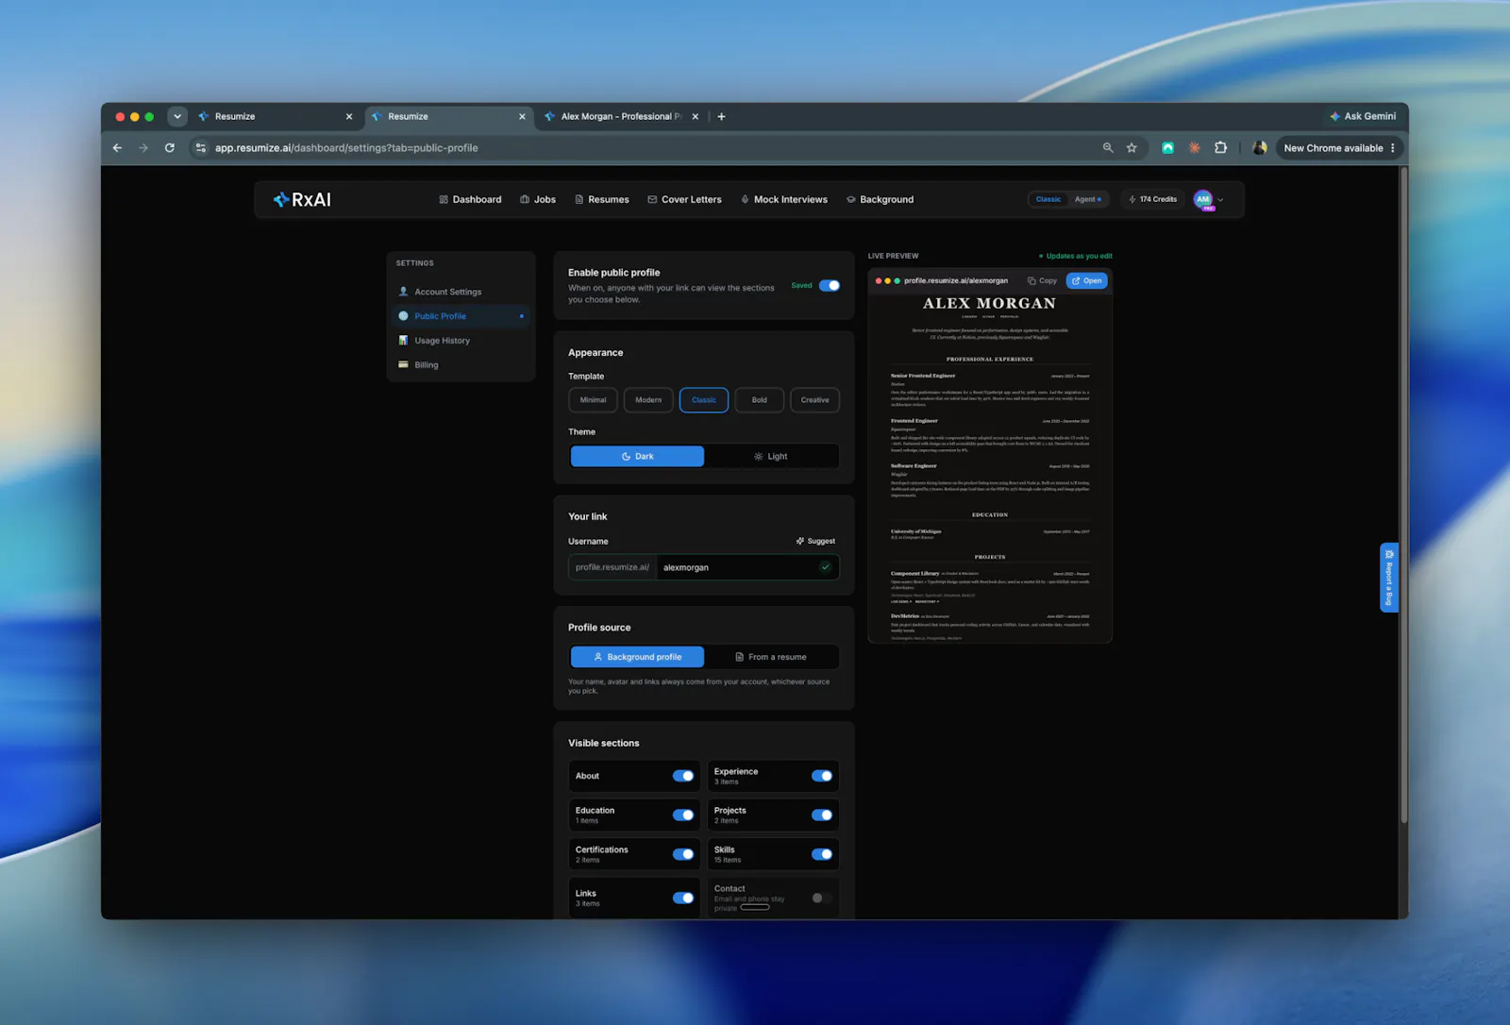Click the Suggest username sparkle button

pos(815,541)
